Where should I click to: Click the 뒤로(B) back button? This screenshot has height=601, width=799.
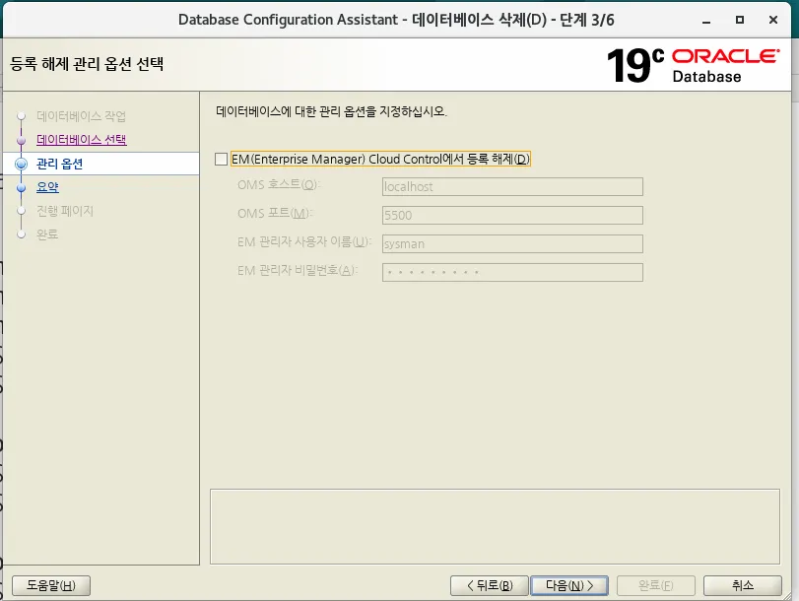click(490, 585)
